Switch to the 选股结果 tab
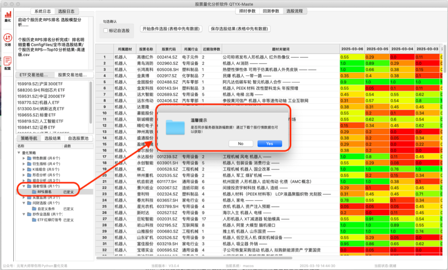Image resolution: width=448 pixels, height=270 pixels. (53, 138)
